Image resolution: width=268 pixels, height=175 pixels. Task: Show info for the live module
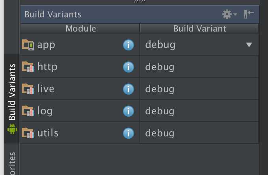[x=128, y=89]
